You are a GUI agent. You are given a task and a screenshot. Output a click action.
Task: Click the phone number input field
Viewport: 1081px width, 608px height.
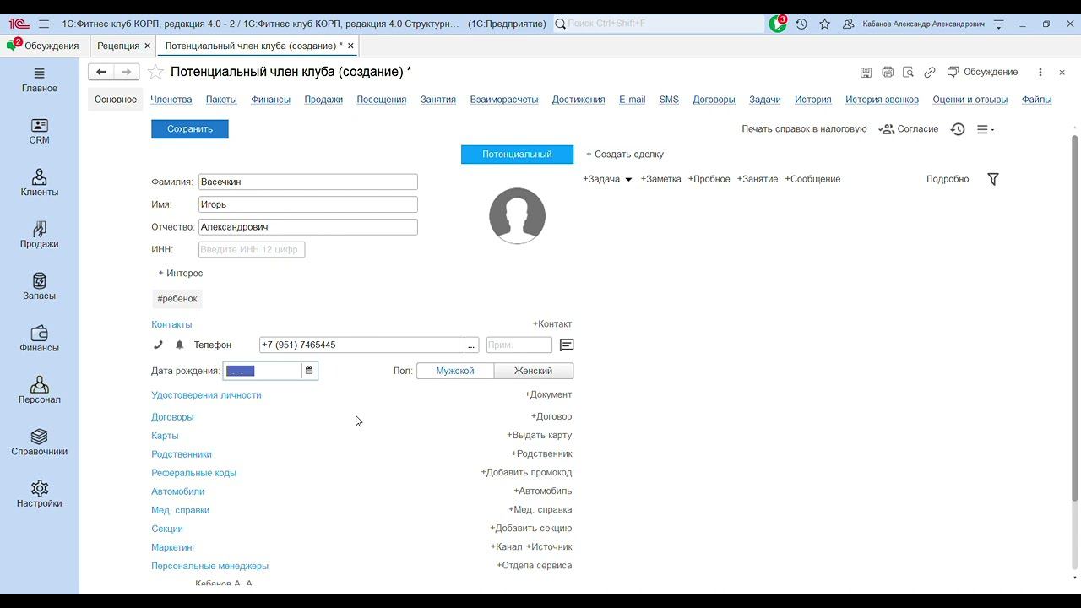click(361, 345)
